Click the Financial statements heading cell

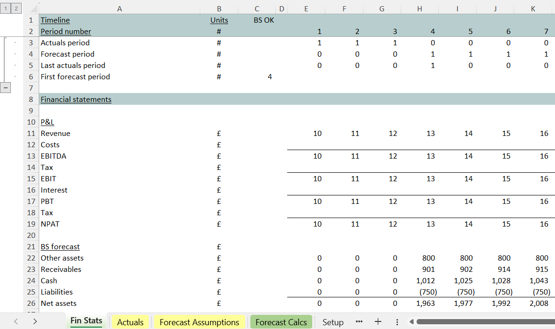click(76, 100)
